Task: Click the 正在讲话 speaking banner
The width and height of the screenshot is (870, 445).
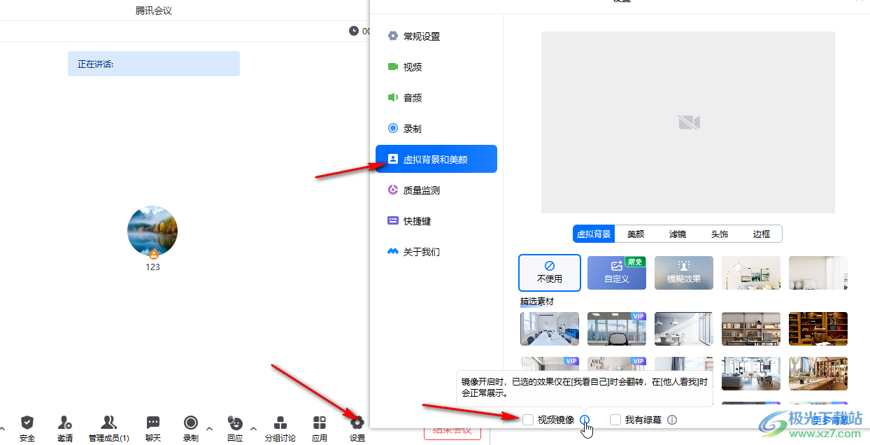Action: click(x=154, y=64)
